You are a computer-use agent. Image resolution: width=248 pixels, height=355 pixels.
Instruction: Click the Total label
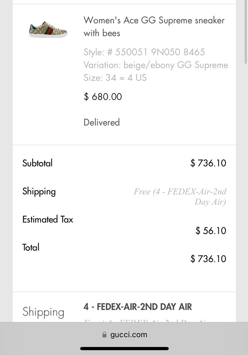(x=31, y=248)
